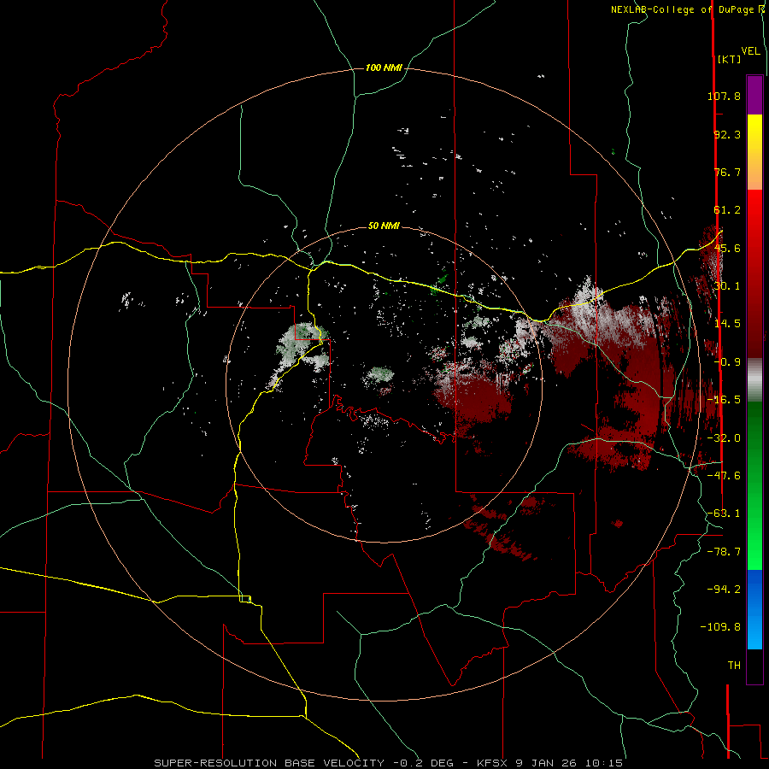Click the -109.8 value on velocity scale
This screenshot has width=769, height=769.
pos(720,627)
